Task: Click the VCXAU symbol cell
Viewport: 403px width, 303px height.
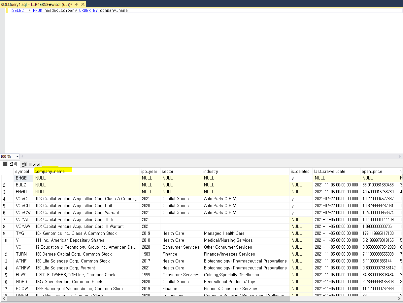Action: (24, 220)
